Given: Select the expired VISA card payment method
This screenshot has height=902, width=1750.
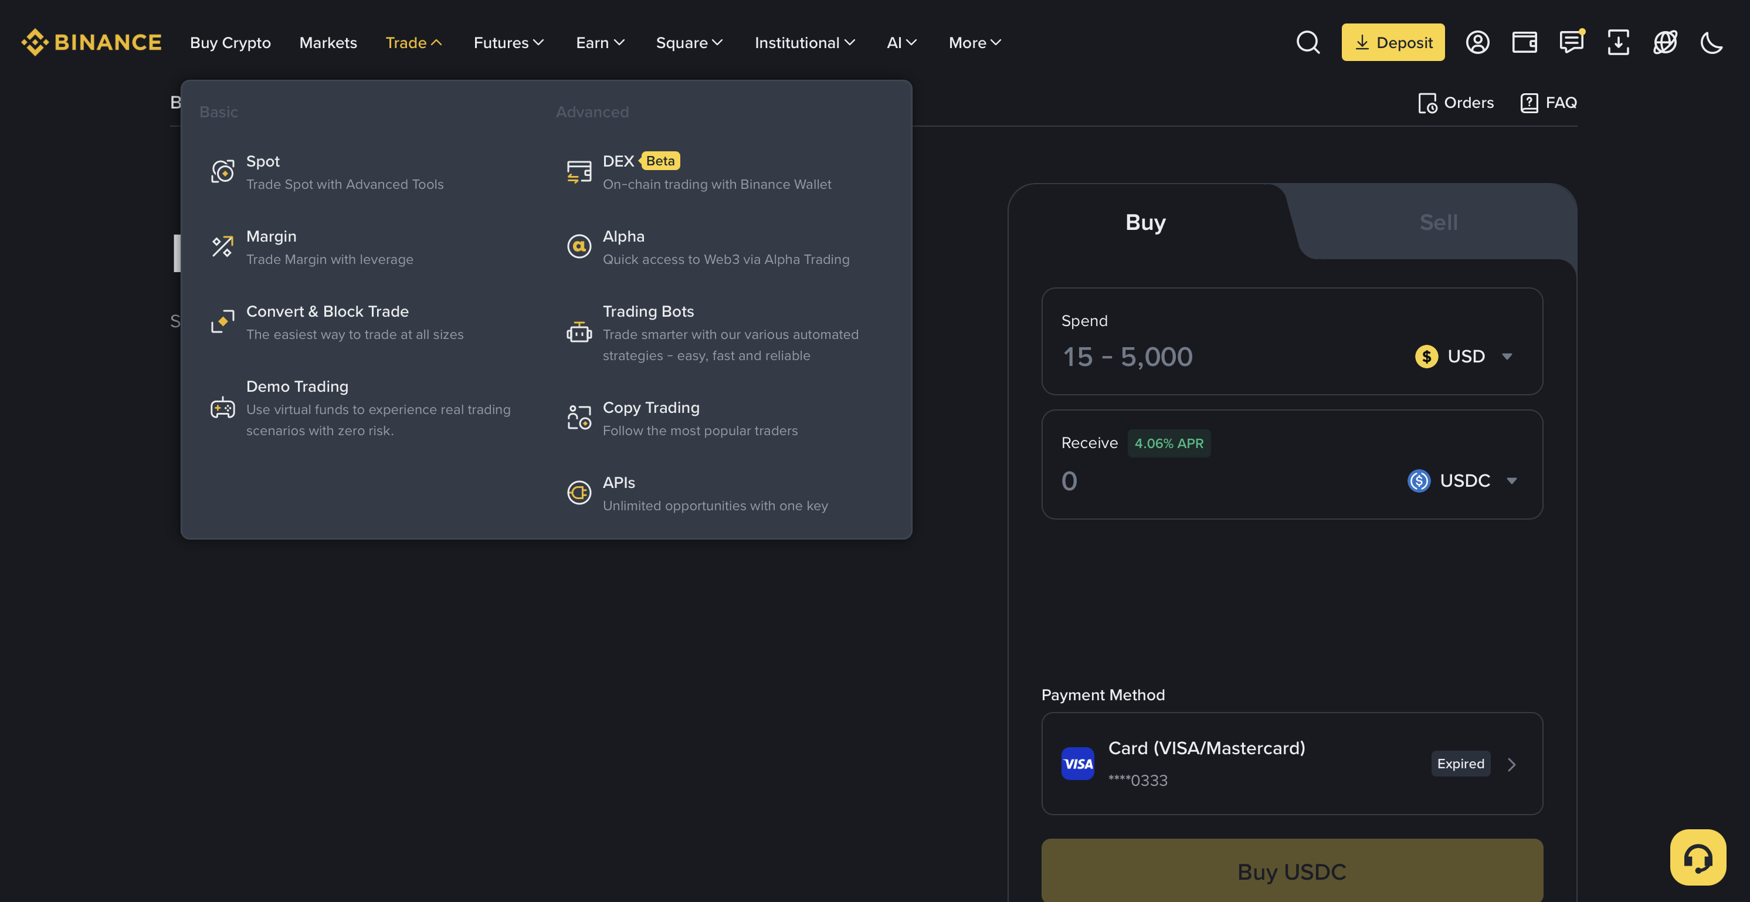Looking at the screenshot, I should click(1292, 764).
